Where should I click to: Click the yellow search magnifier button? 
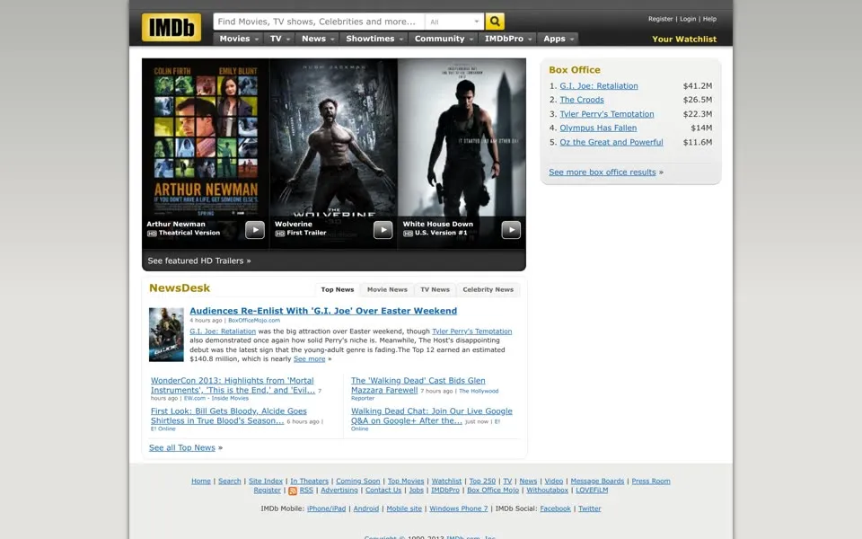(495, 22)
